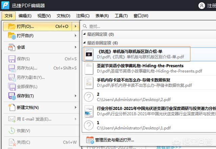The image size is (216, 149).
Task: Select recent file 行业分析2018-2021年中国光伏逆变器
Action: [x=149, y=111]
